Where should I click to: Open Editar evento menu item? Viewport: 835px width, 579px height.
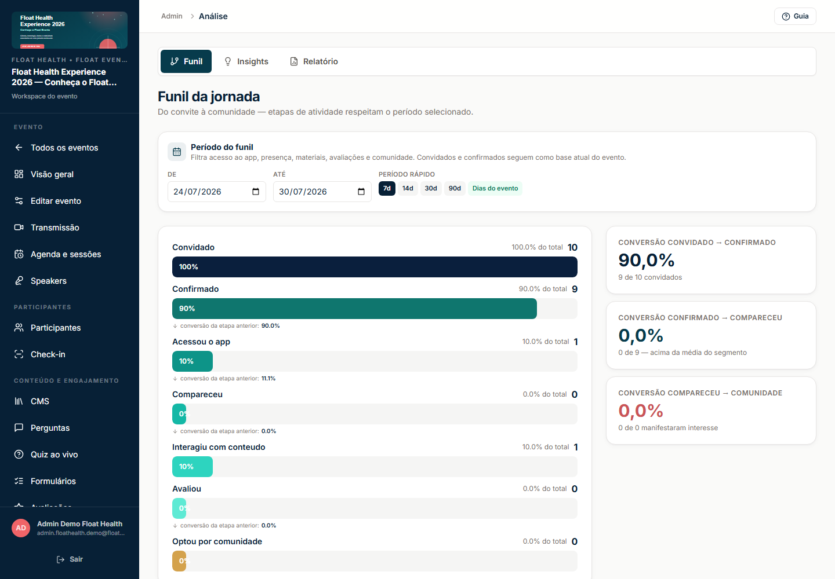70,201
